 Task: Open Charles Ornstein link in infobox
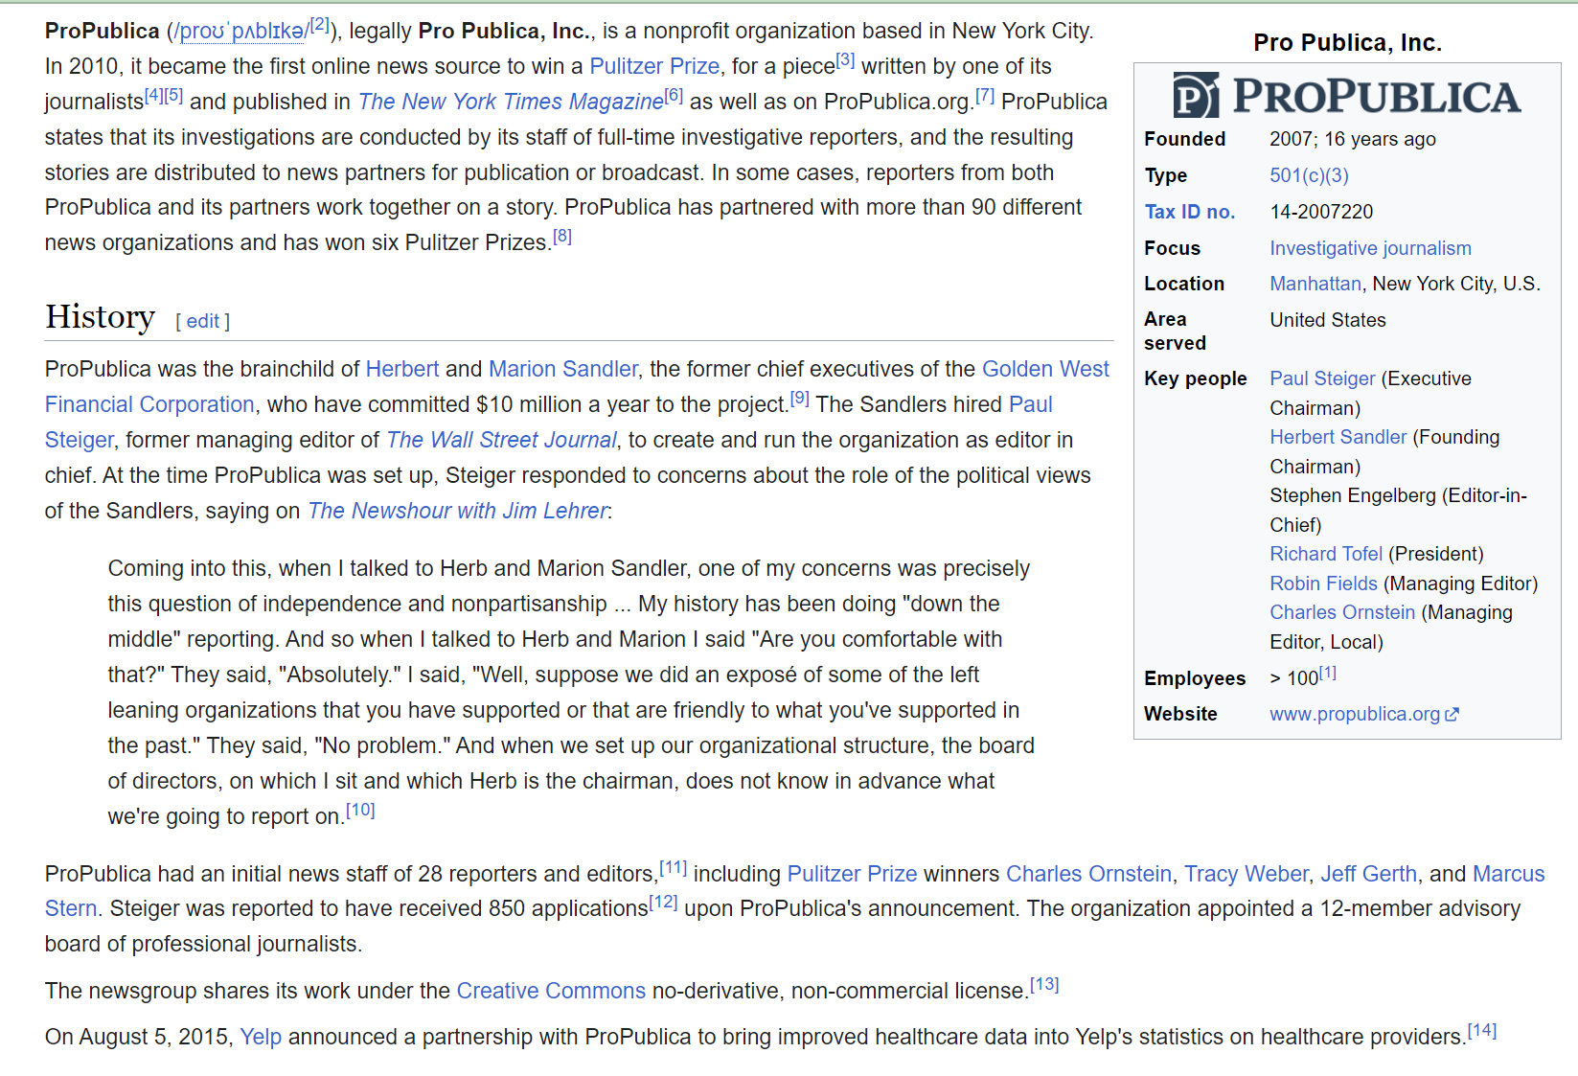[1342, 612]
